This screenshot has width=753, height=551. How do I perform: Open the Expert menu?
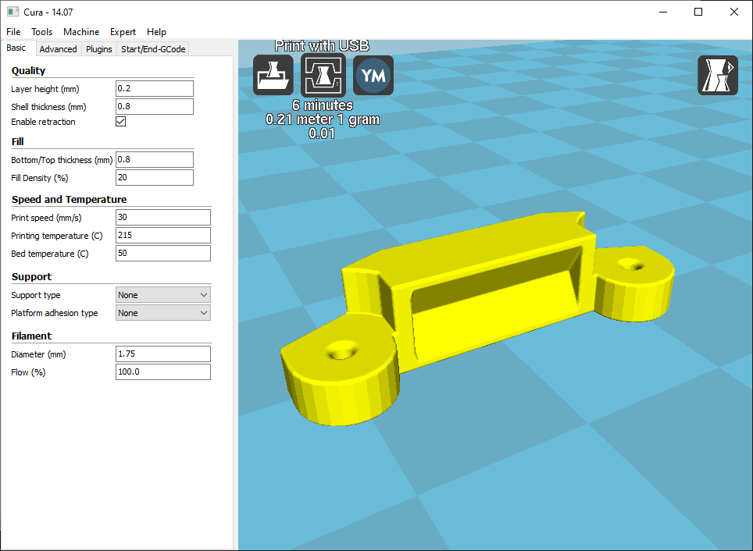pos(123,32)
